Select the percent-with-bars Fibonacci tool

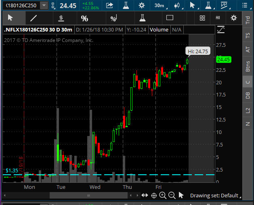114,18
